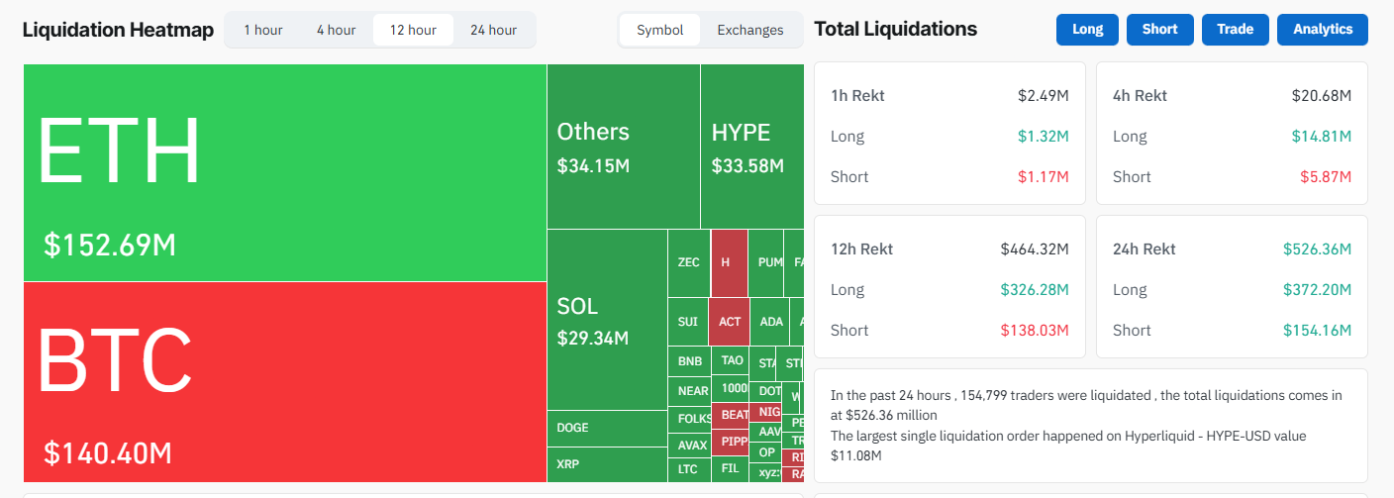This screenshot has height=498, width=1394.
Task: Click the DOGE heatmap tile
Action: pyautogui.click(x=606, y=428)
